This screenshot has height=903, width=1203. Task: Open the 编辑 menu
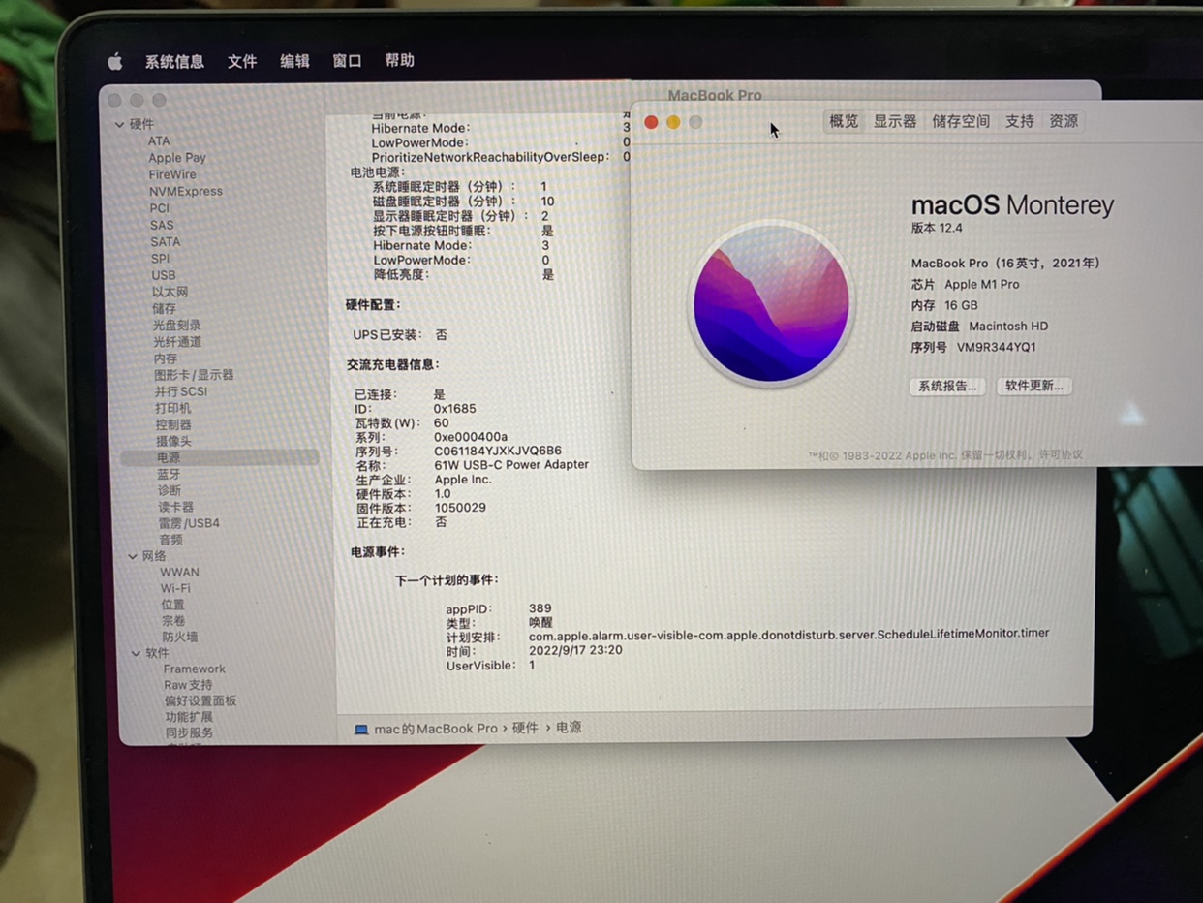point(294,61)
